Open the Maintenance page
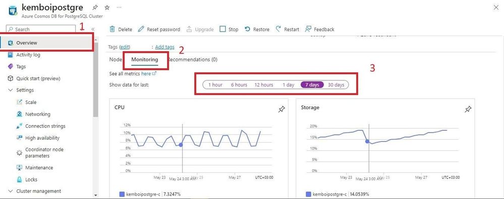This screenshot has height=199, width=504. point(39,168)
